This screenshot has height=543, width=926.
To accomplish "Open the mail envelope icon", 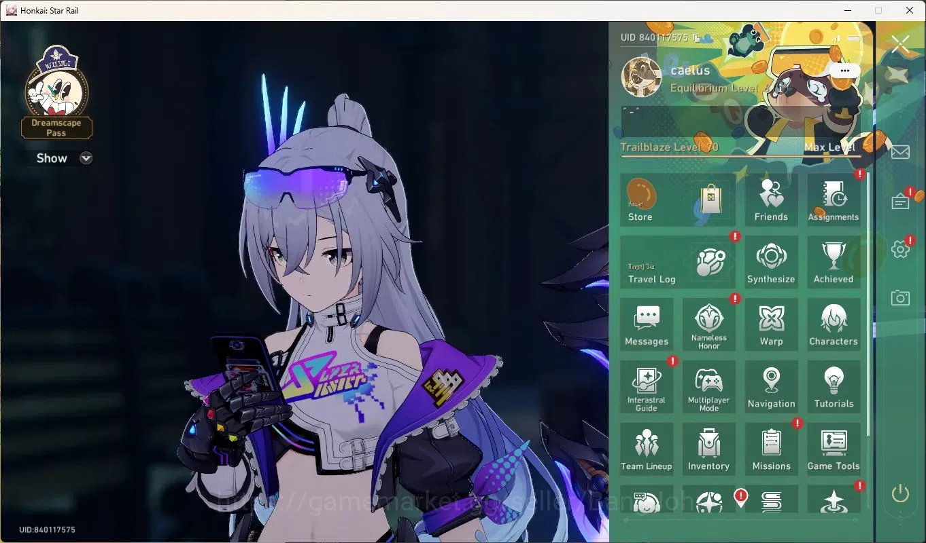I will (x=900, y=151).
